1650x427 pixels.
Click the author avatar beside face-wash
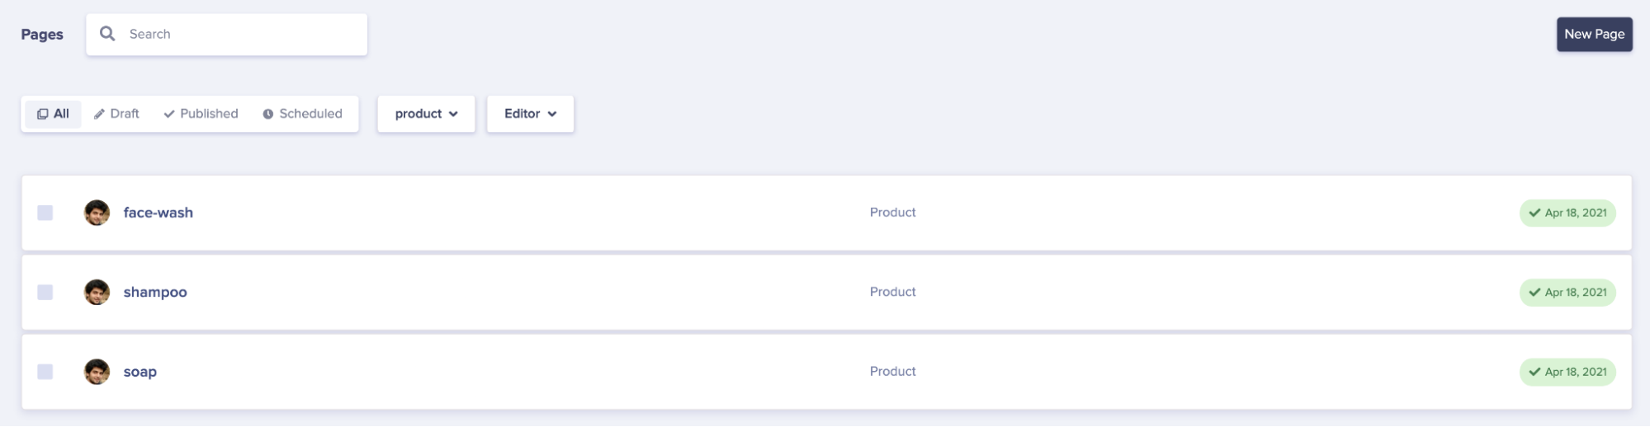click(x=97, y=213)
